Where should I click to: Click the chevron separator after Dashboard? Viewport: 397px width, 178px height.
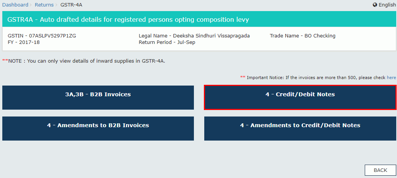point(31,5)
